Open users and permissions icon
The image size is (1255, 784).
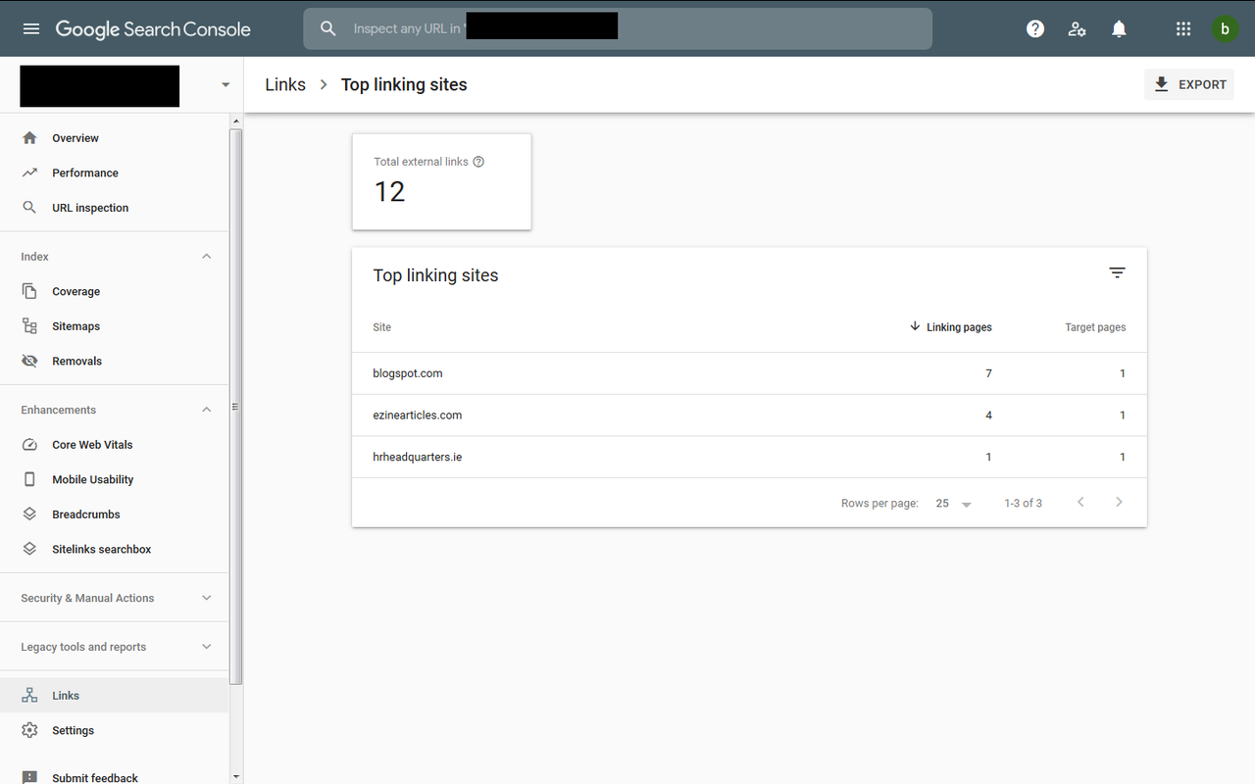coord(1078,29)
